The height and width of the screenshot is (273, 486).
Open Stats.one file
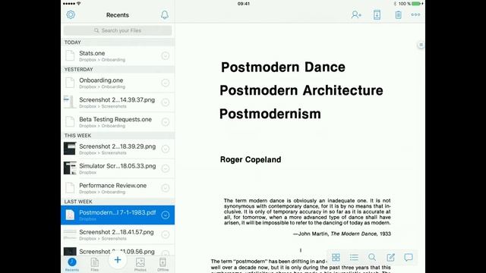pyautogui.click(x=118, y=55)
